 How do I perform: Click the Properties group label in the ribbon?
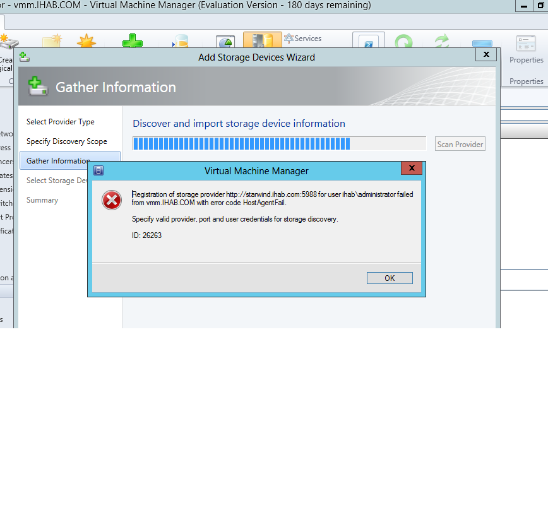(x=527, y=81)
